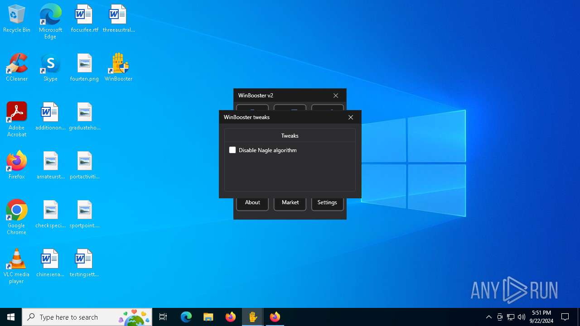Select the graduateho image file
Viewport: 580px width, 326px height.
pyautogui.click(x=84, y=117)
